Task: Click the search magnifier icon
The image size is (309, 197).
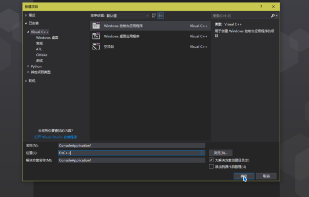Action: [x=273, y=15]
